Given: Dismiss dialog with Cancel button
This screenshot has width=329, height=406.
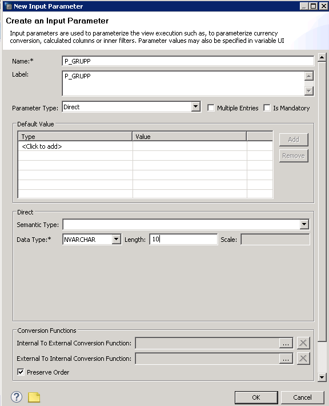Looking at the screenshot, I should click(302, 397).
